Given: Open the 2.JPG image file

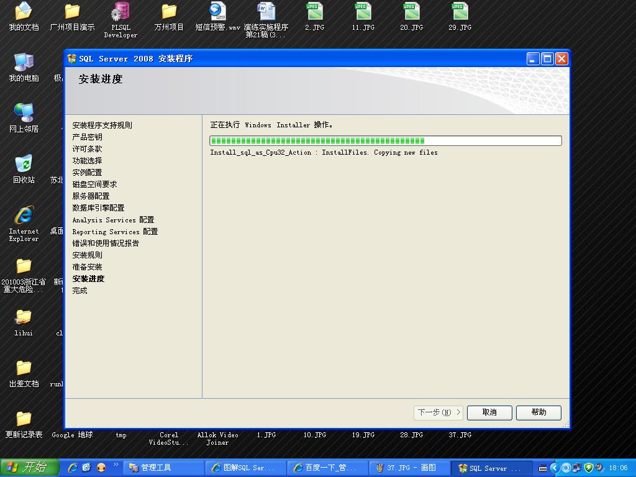Looking at the screenshot, I should pyautogui.click(x=315, y=12).
